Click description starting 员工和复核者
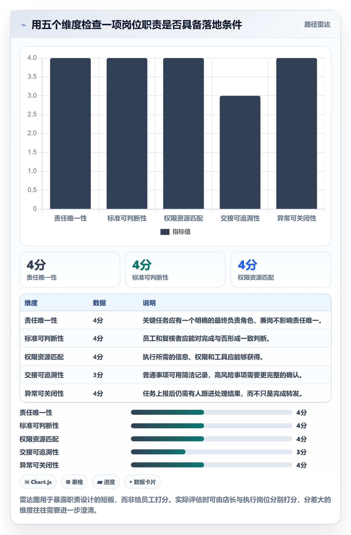This screenshot has width=351, height=535. coord(207,338)
